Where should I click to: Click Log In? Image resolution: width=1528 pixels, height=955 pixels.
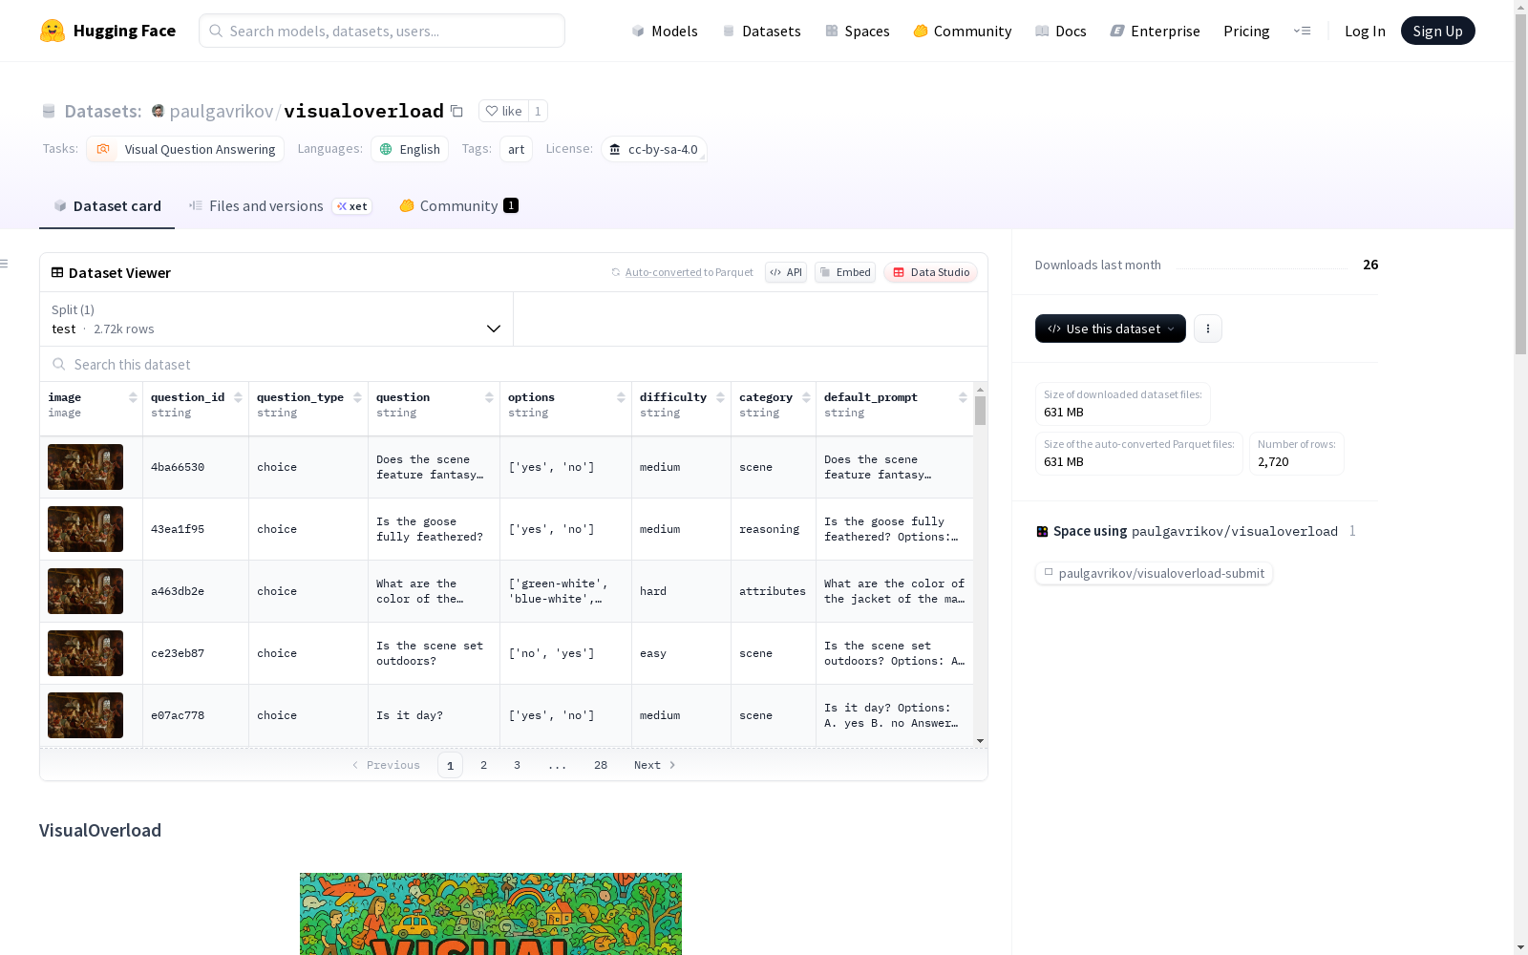(x=1365, y=31)
